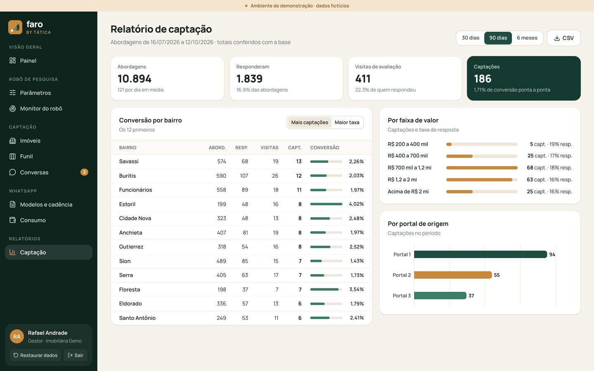594x371 pixels.
Task: Click the Conversas chat bubble icon
Action: [x=12, y=172]
